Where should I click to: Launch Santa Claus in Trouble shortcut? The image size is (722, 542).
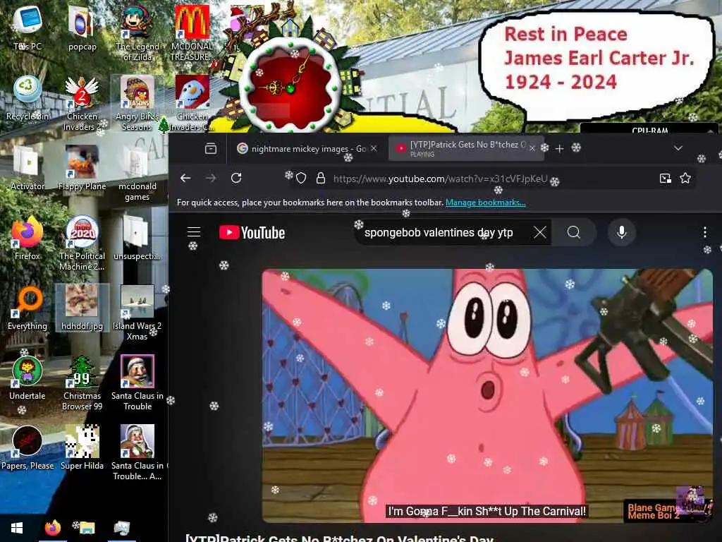click(x=137, y=383)
